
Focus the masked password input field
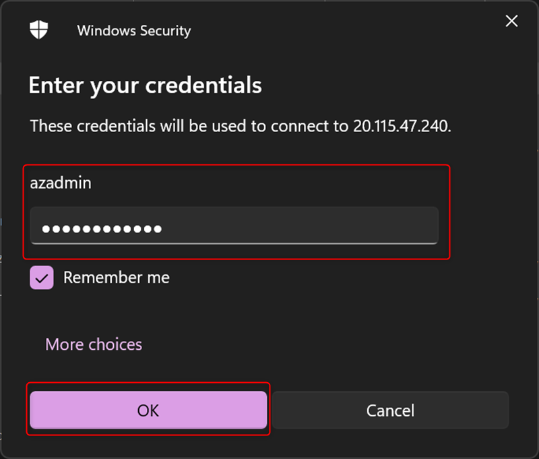coord(234,228)
